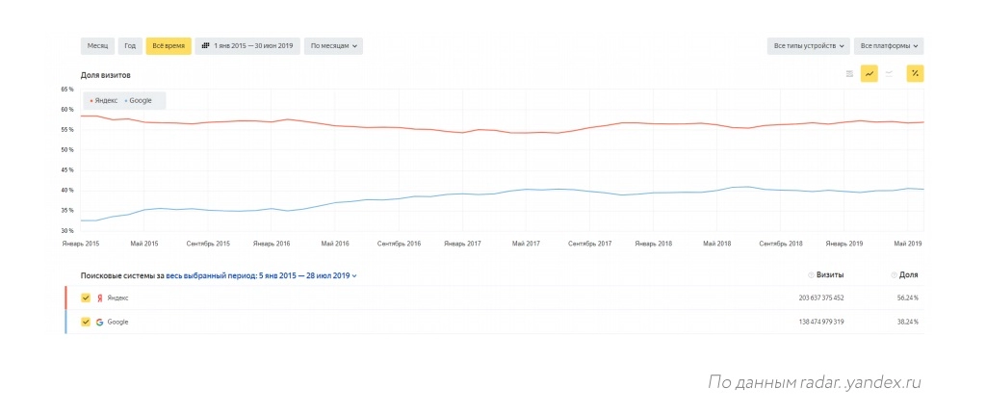Click the Январь 2018 axis label
Image resolution: width=986 pixels, height=414 pixels.
(654, 244)
